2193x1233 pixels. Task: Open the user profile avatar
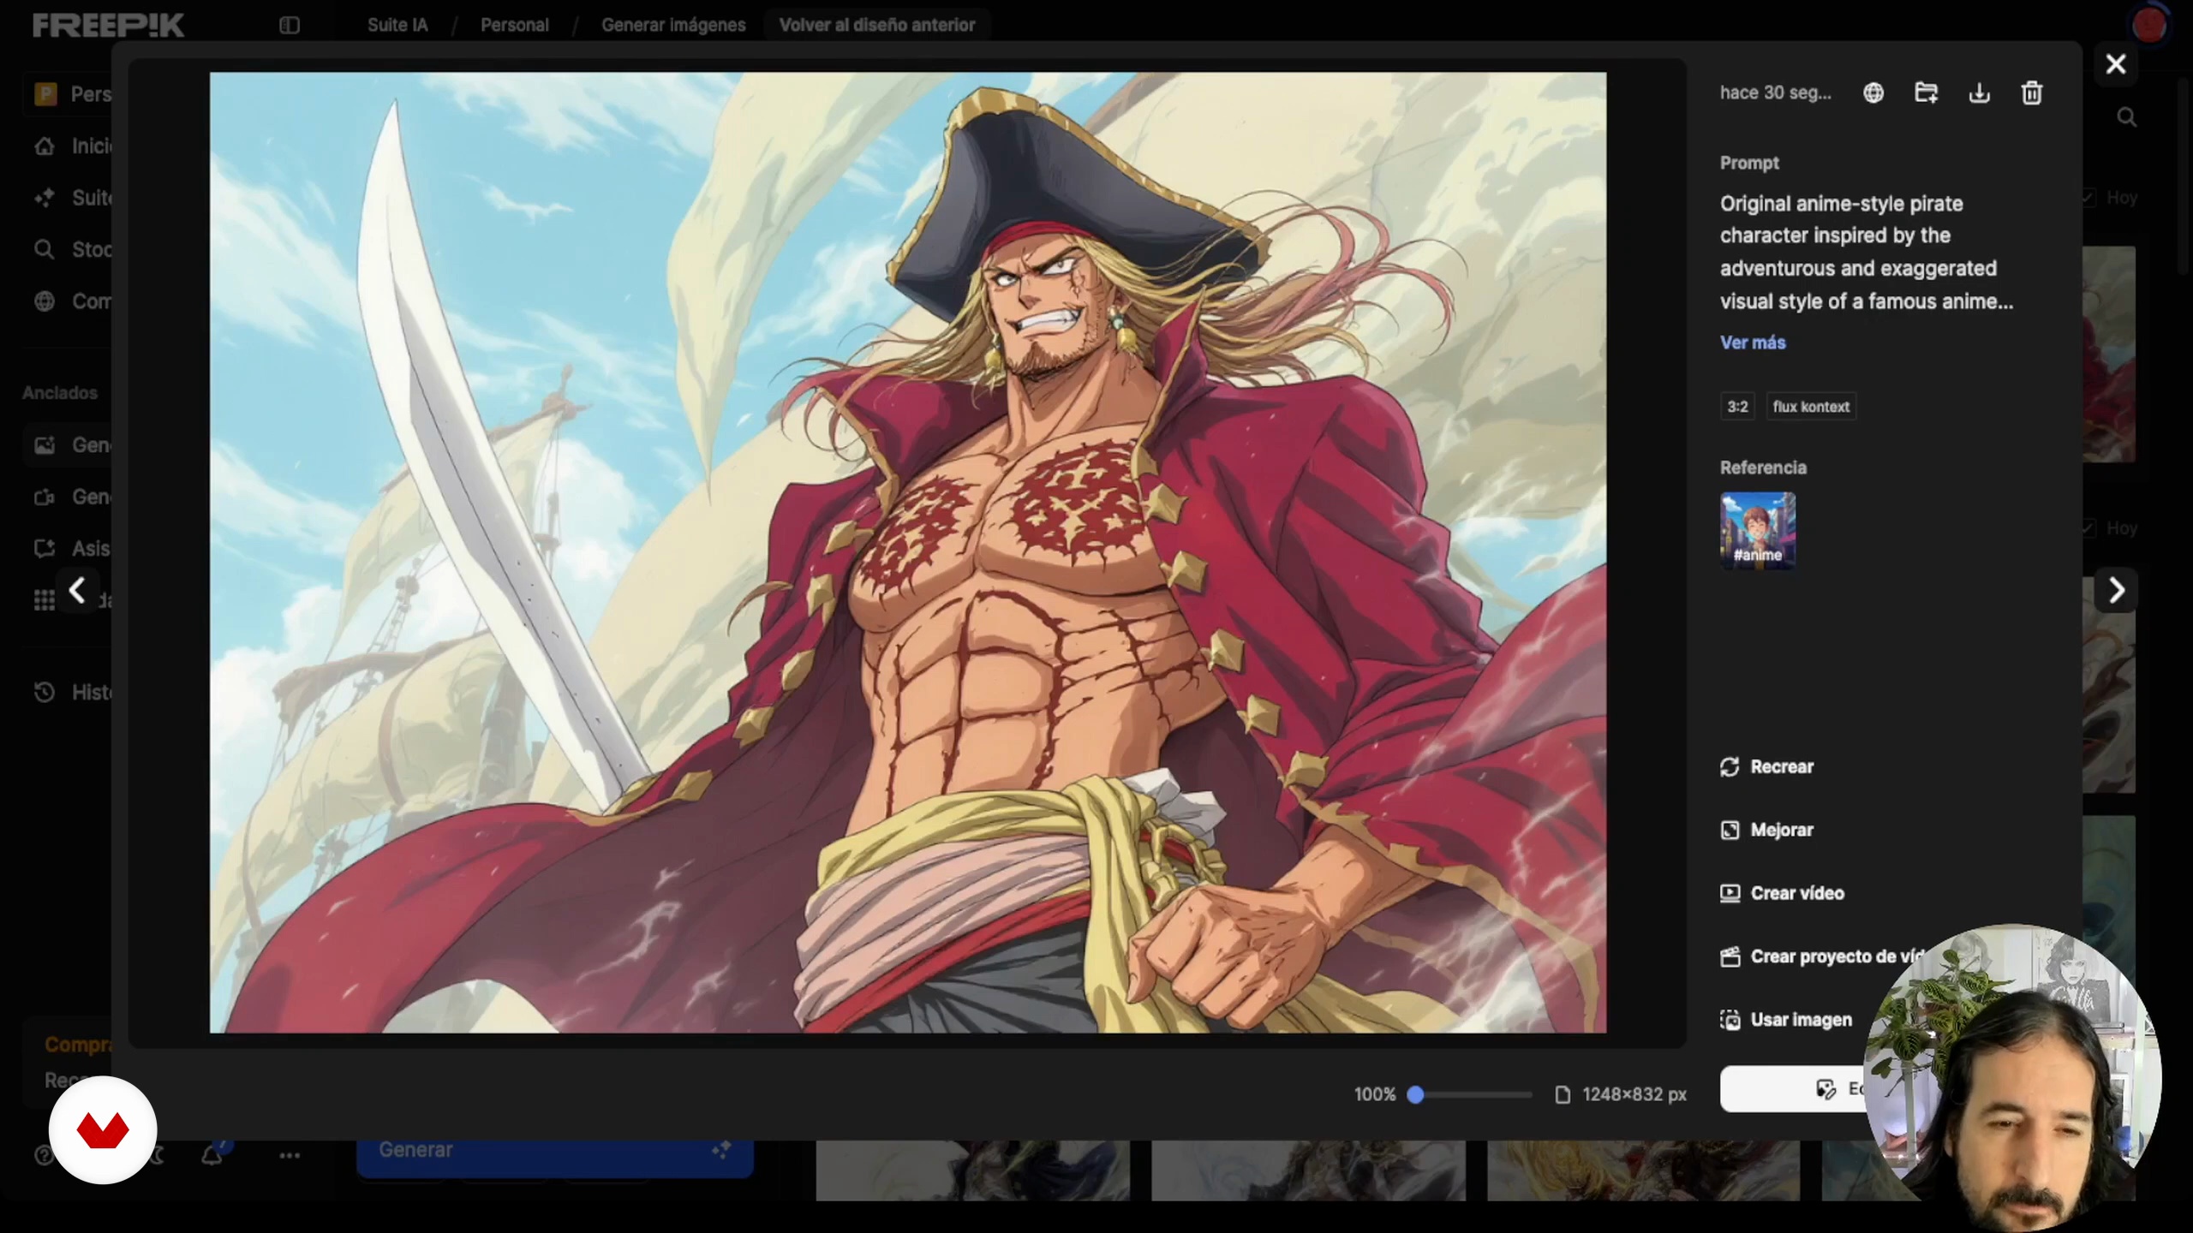click(x=2149, y=25)
